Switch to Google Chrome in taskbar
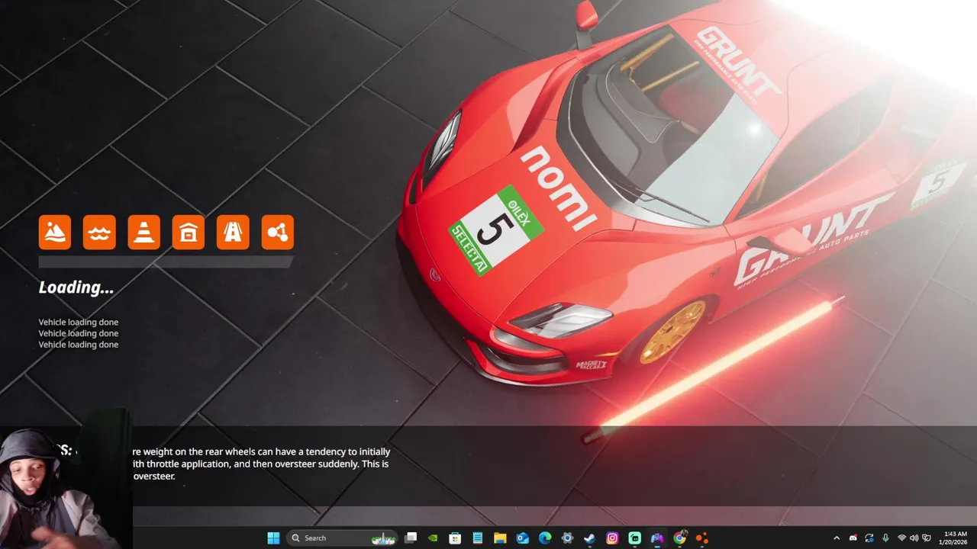Screen dimensions: 977x549 point(679,538)
